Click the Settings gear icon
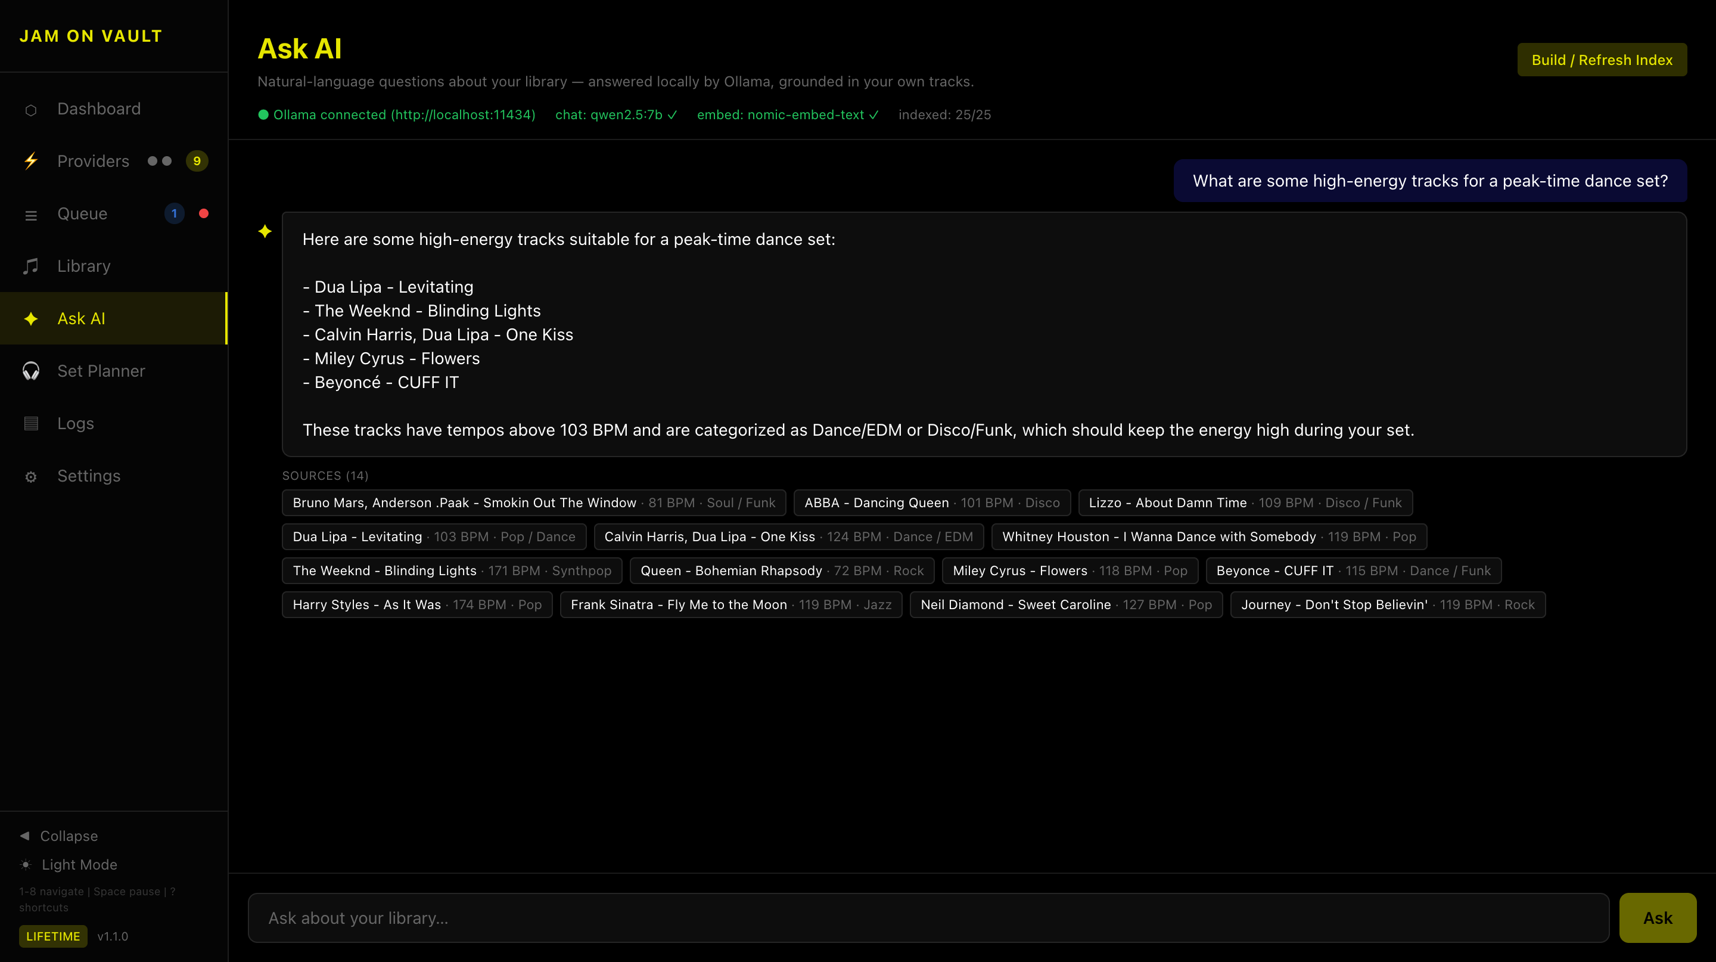The height and width of the screenshot is (962, 1716). tap(30, 476)
